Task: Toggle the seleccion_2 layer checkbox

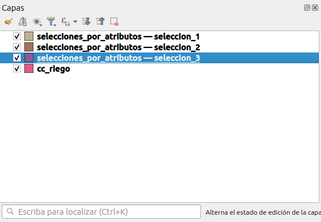Action: point(17,47)
